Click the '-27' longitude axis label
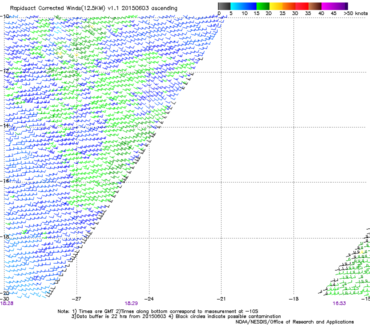This screenshot has height=325, width=370. point(76,299)
